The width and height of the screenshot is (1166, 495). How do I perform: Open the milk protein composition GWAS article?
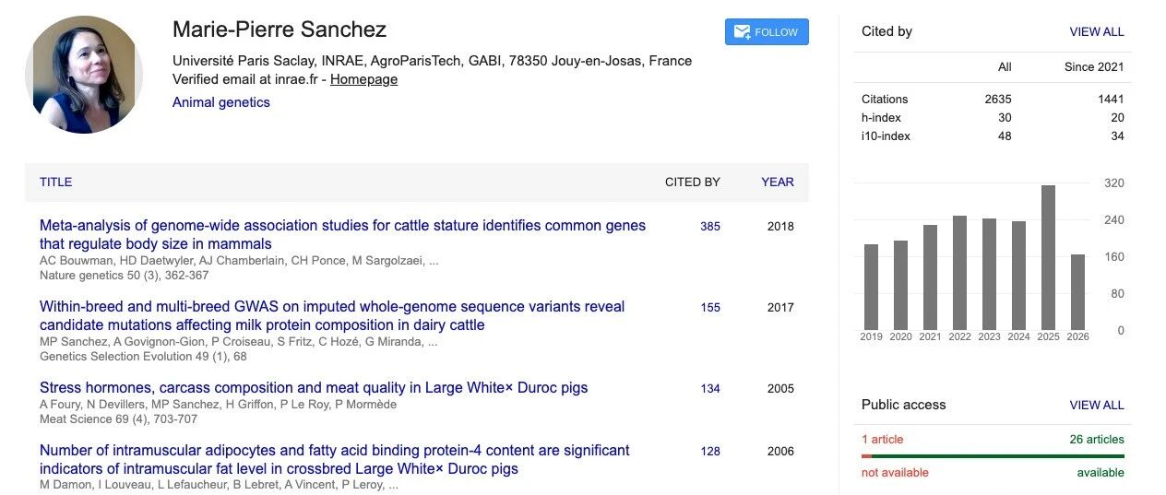(x=332, y=316)
